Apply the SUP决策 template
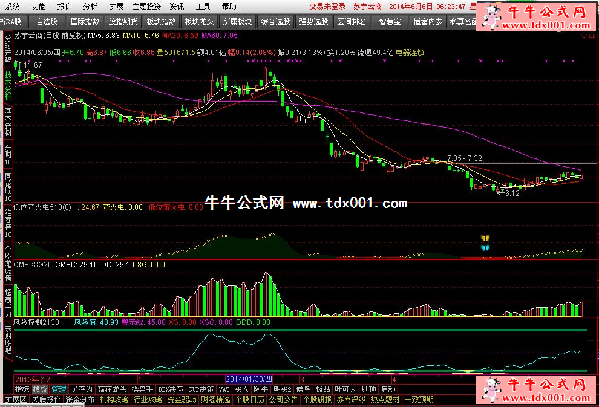 tap(201, 389)
